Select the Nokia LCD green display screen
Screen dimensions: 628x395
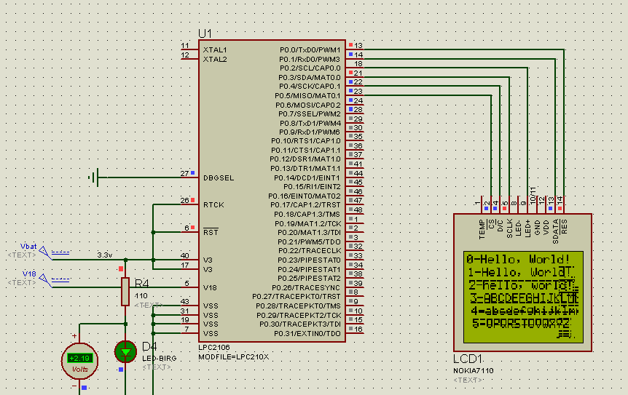523,297
